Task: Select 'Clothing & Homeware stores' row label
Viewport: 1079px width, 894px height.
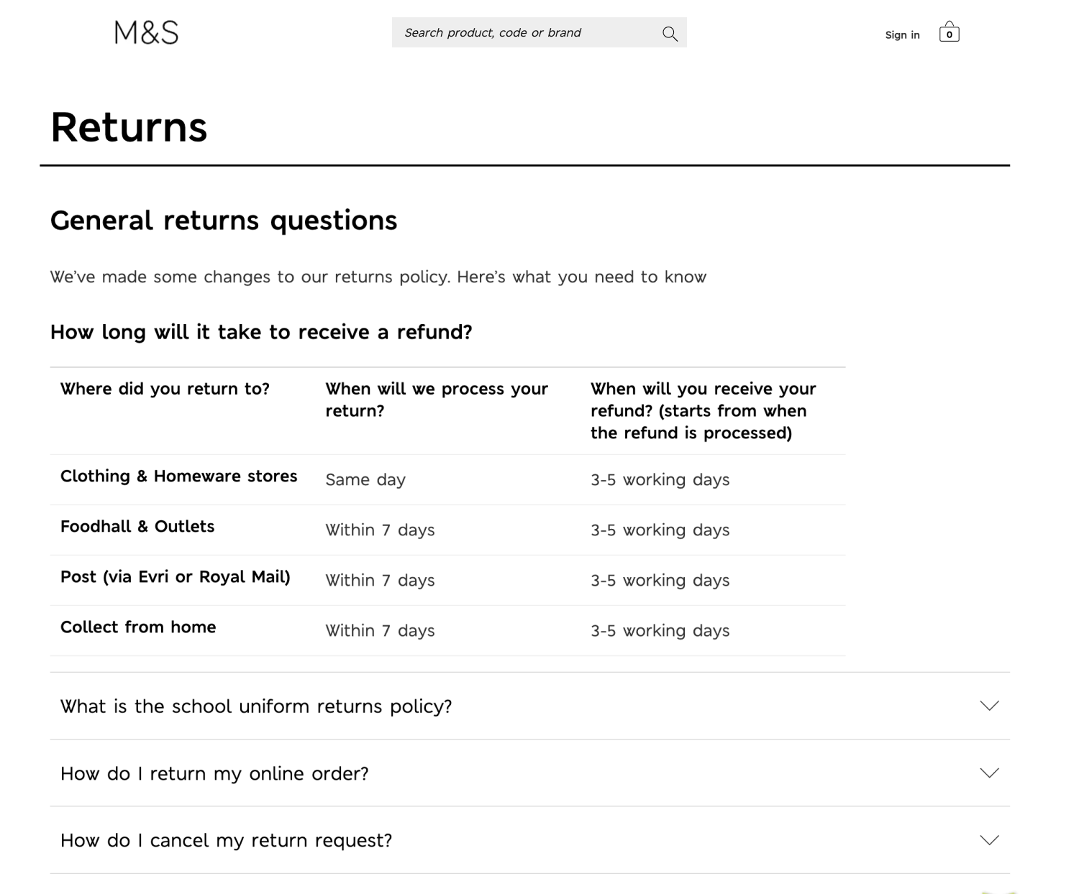Action: pos(178,476)
